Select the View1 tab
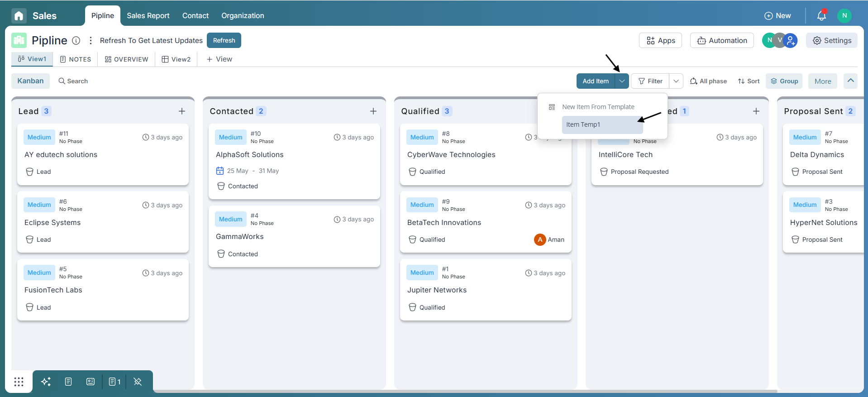The height and width of the screenshot is (397, 868). click(x=32, y=59)
